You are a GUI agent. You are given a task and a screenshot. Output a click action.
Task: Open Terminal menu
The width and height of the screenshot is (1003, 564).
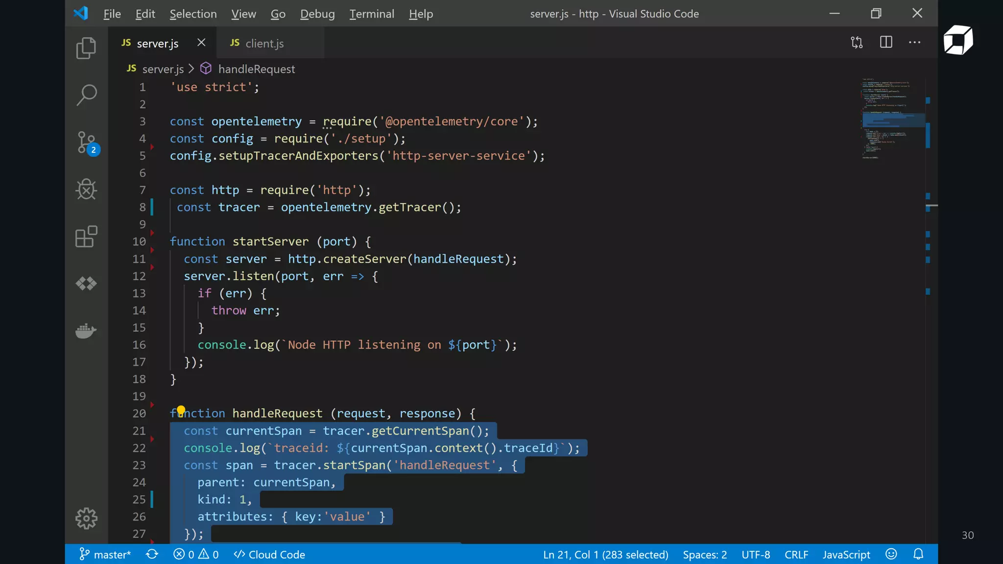coord(372,14)
